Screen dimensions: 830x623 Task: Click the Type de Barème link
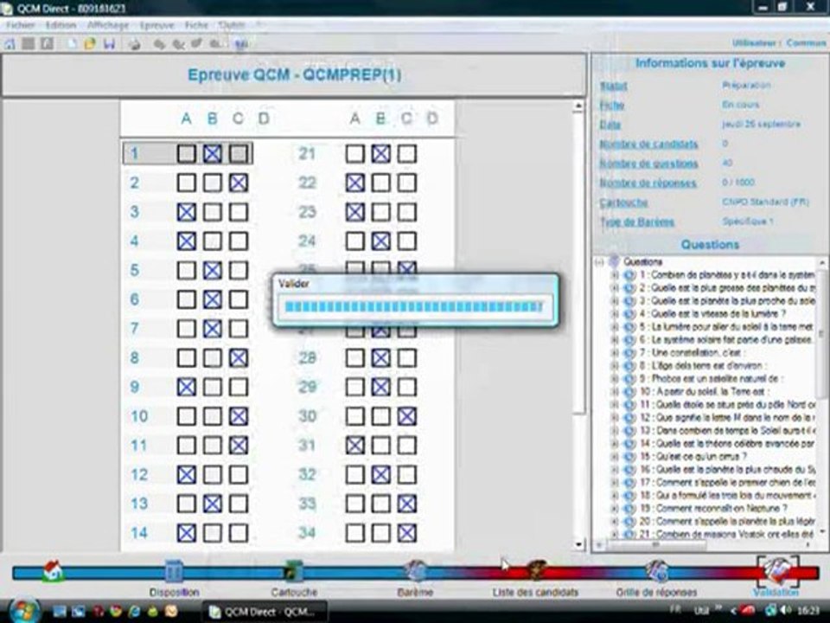tap(637, 222)
